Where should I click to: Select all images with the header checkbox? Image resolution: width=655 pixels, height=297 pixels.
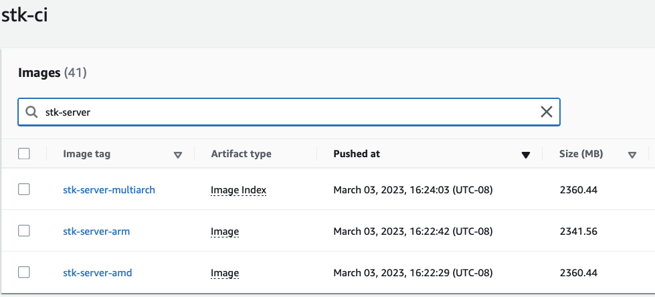(x=24, y=154)
